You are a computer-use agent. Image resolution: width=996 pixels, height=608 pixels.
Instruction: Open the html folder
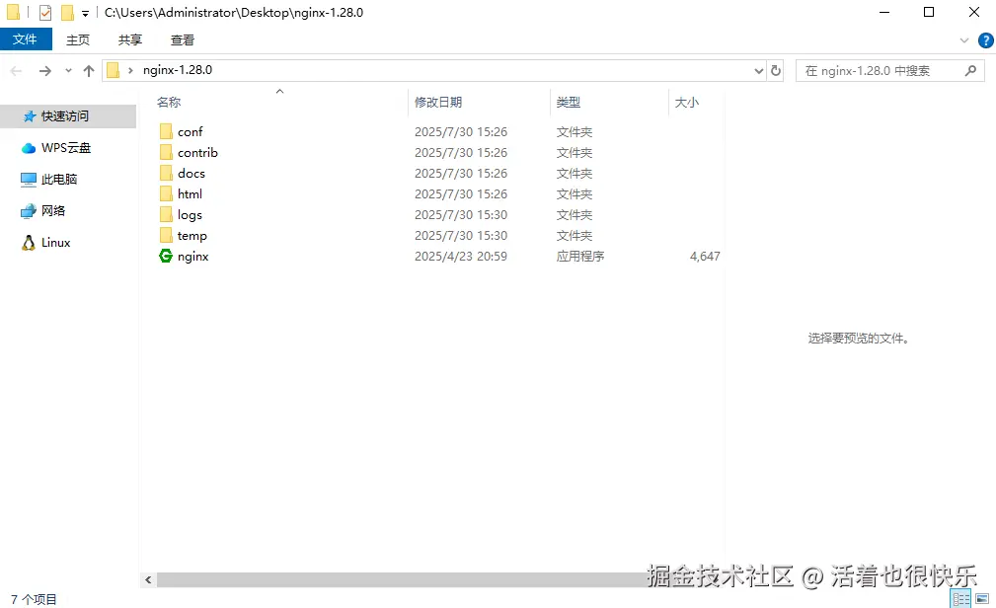188,193
